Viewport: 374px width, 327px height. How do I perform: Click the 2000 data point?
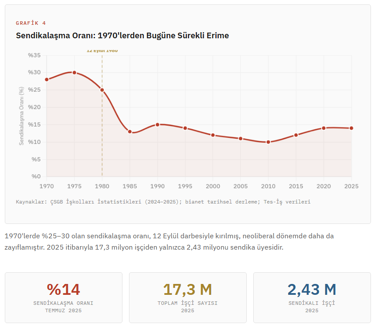213,135
